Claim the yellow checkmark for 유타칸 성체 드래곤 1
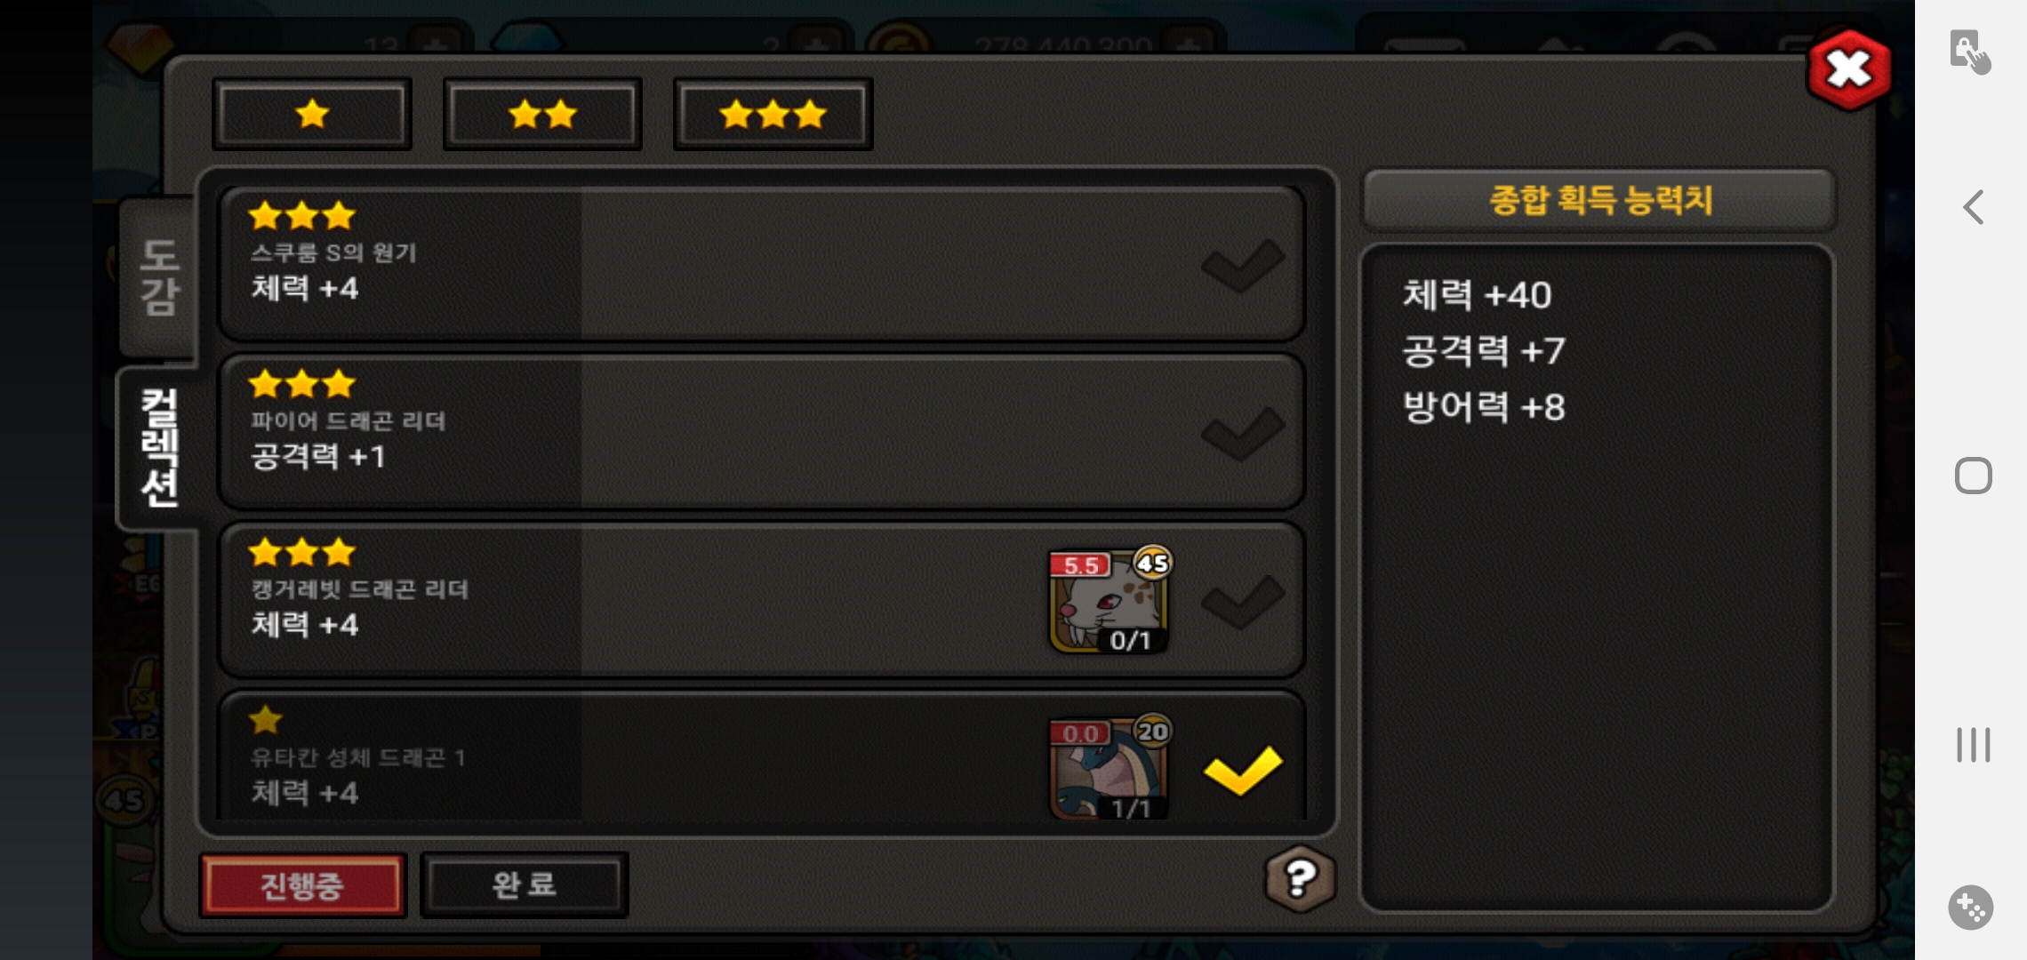Screen dimensions: 2027x960 (x=1243, y=771)
